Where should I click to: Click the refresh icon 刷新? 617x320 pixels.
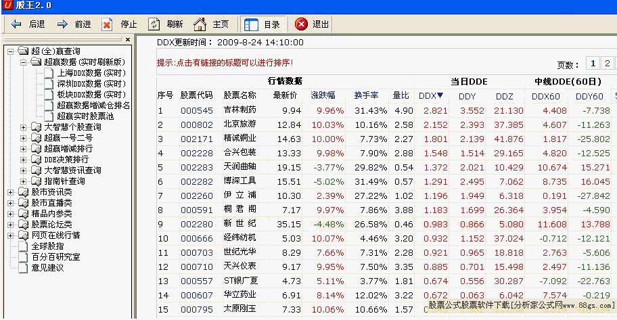(154, 24)
